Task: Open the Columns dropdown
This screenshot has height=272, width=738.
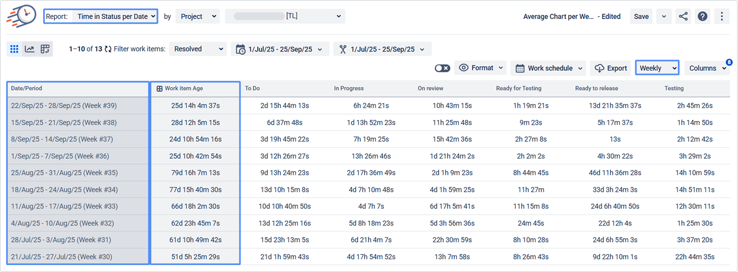Action: pos(707,68)
